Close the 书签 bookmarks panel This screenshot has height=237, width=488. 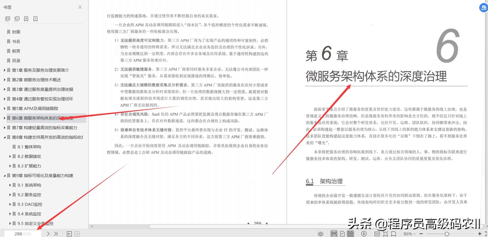point(80,7)
